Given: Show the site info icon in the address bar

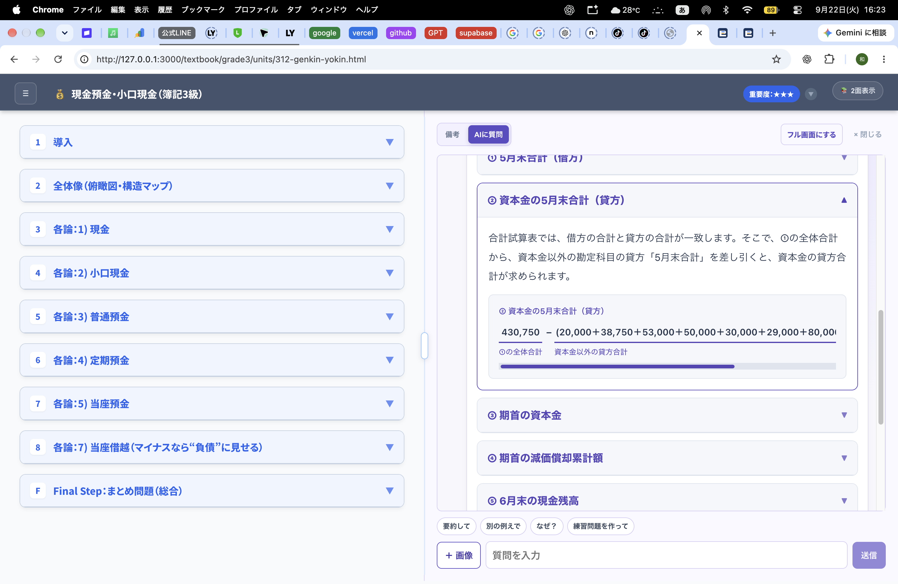Looking at the screenshot, I should point(85,59).
